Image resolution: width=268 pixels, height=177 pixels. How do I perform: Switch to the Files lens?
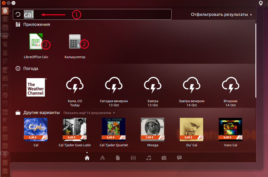118,158
